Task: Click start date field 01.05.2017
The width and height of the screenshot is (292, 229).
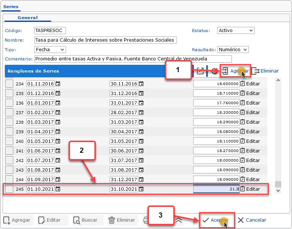Action: (x=41, y=141)
